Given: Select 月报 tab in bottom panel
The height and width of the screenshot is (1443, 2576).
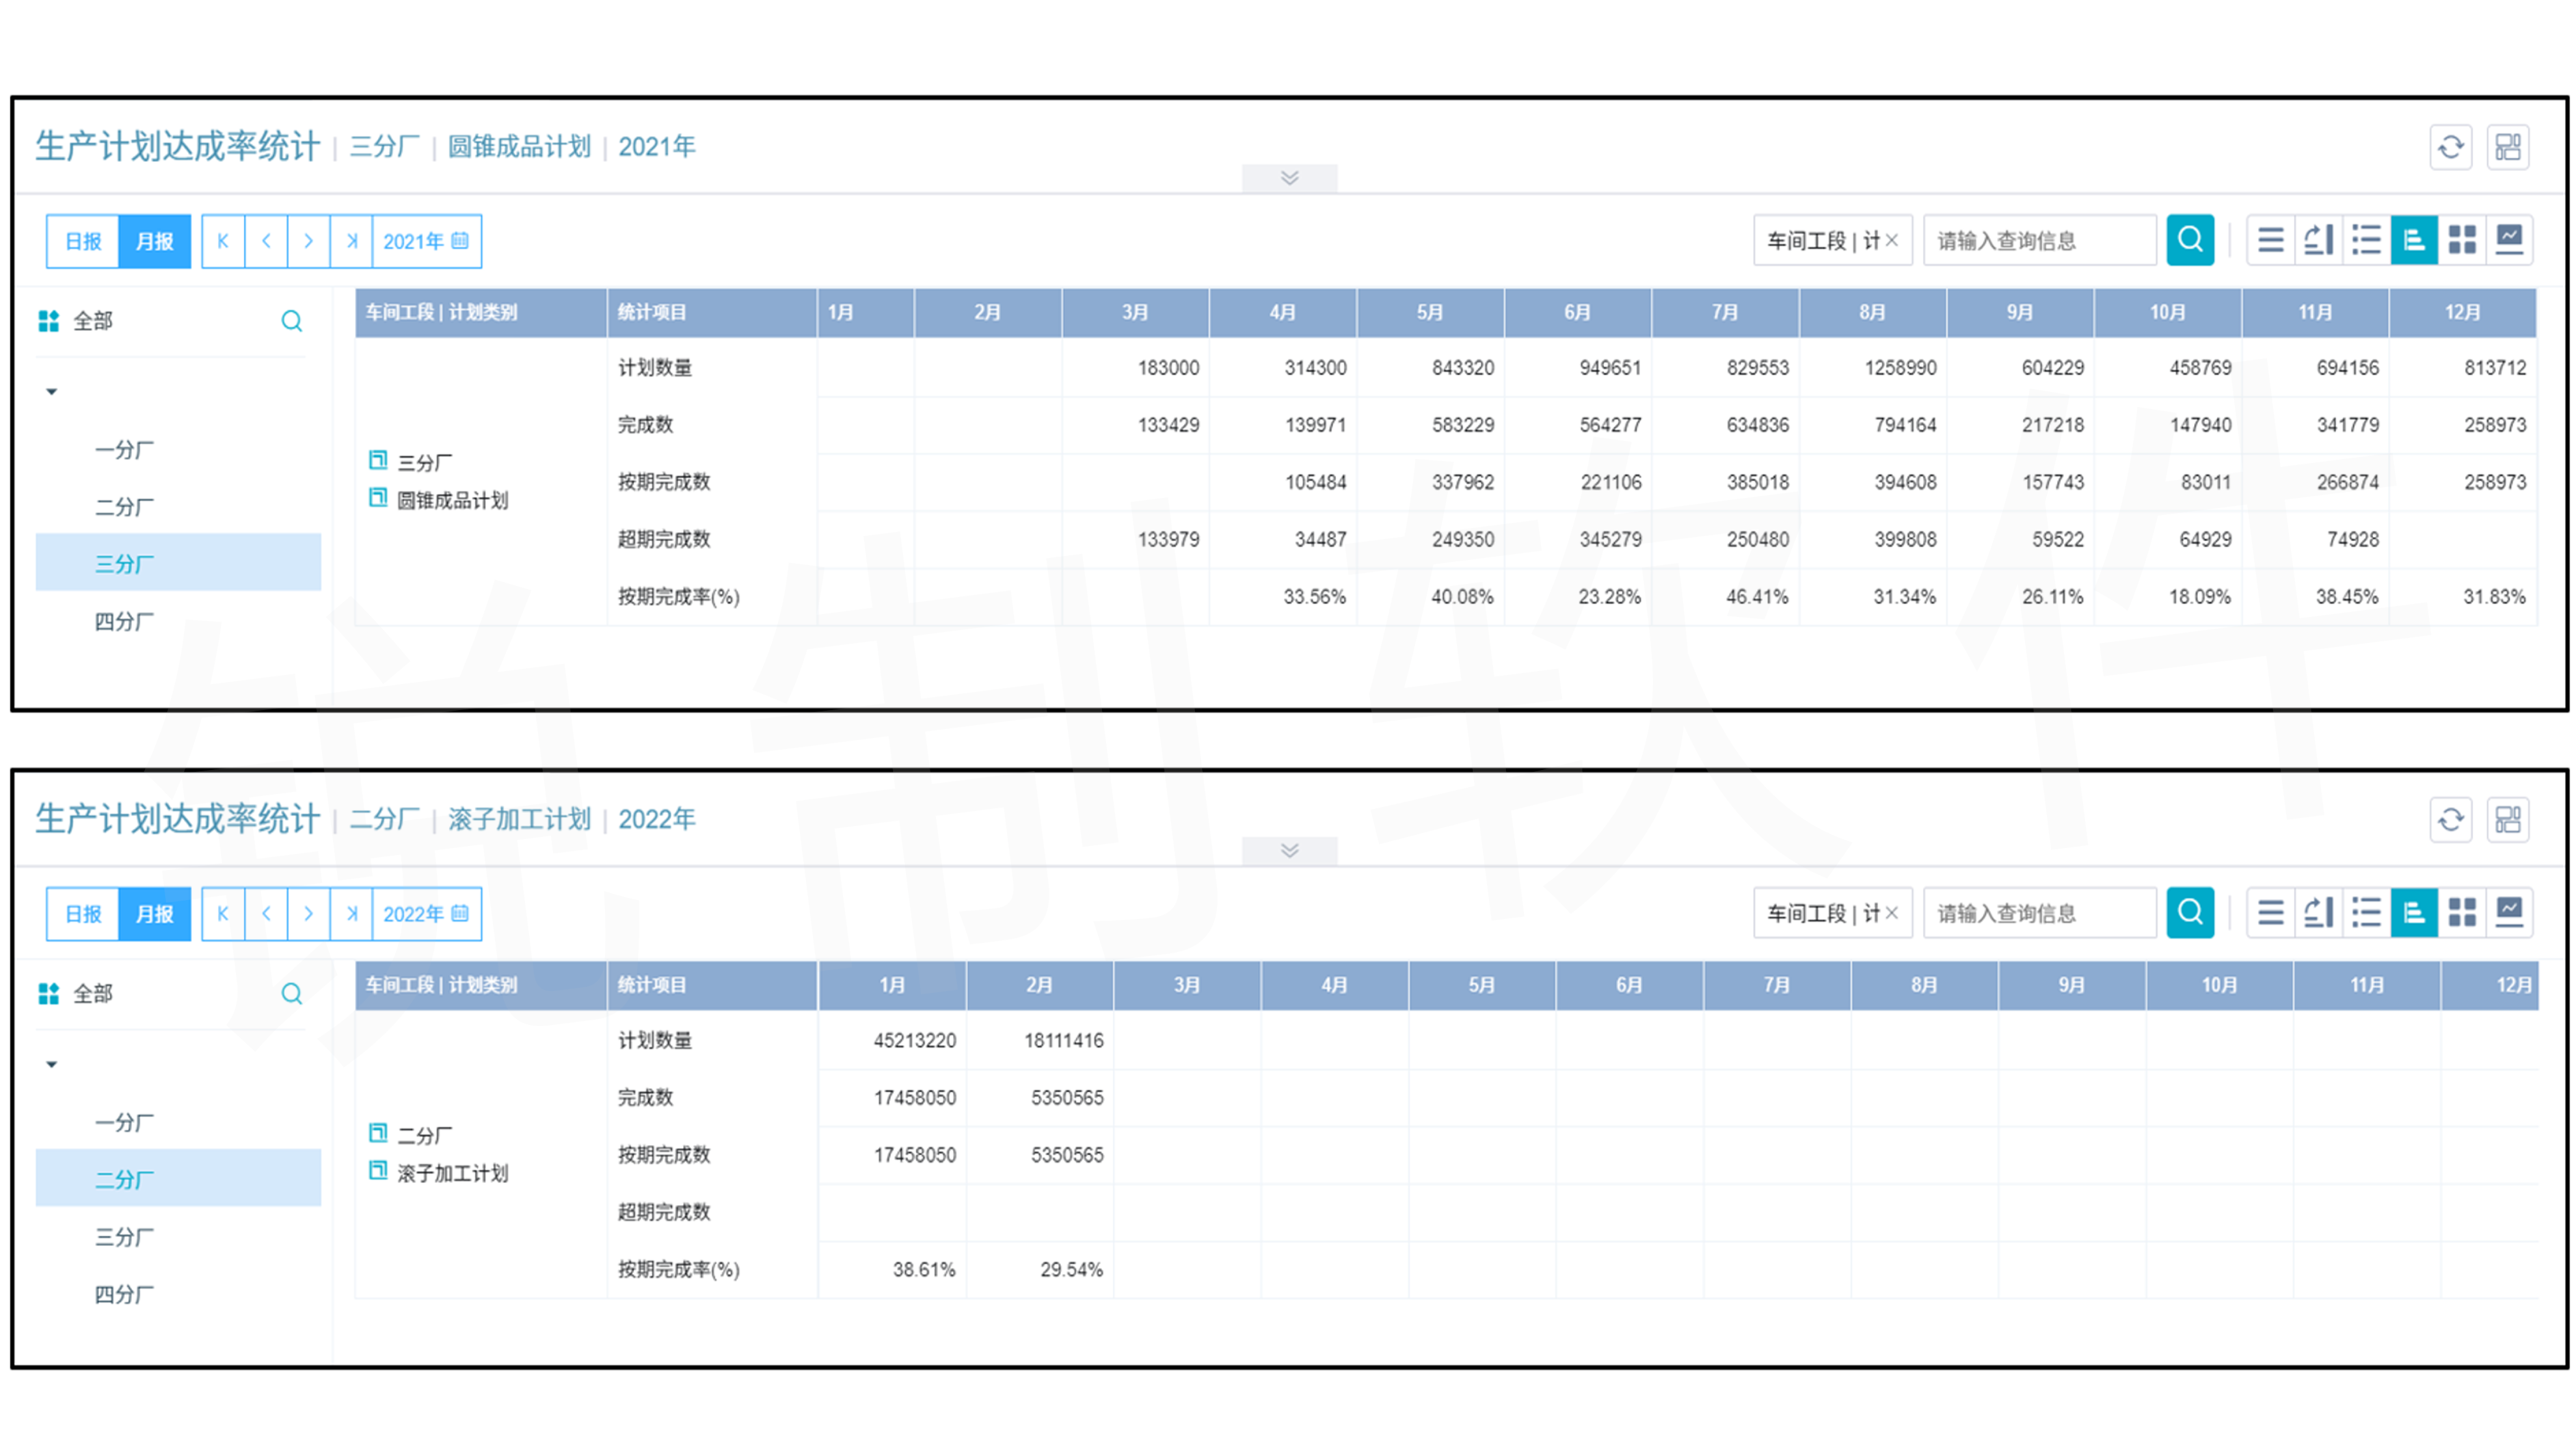Looking at the screenshot, I should pos(154,913).
